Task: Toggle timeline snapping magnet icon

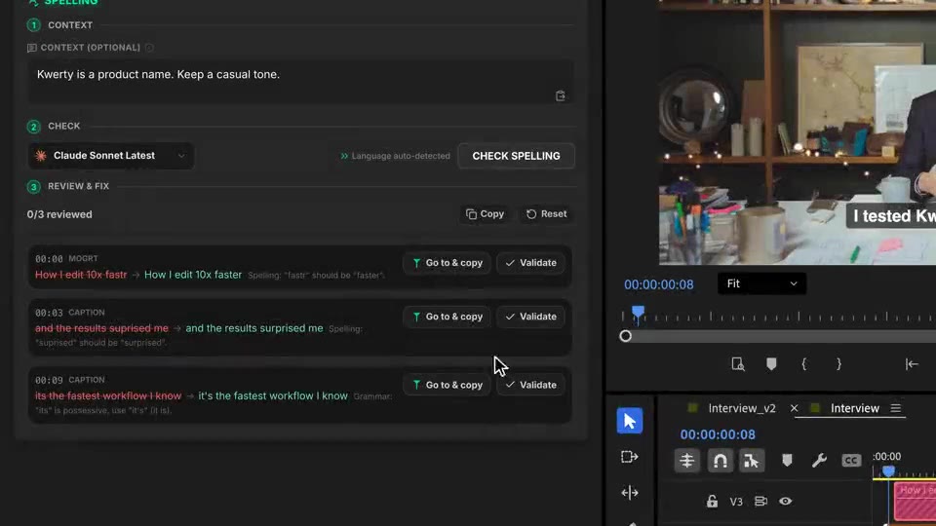Action: (720, 461)
